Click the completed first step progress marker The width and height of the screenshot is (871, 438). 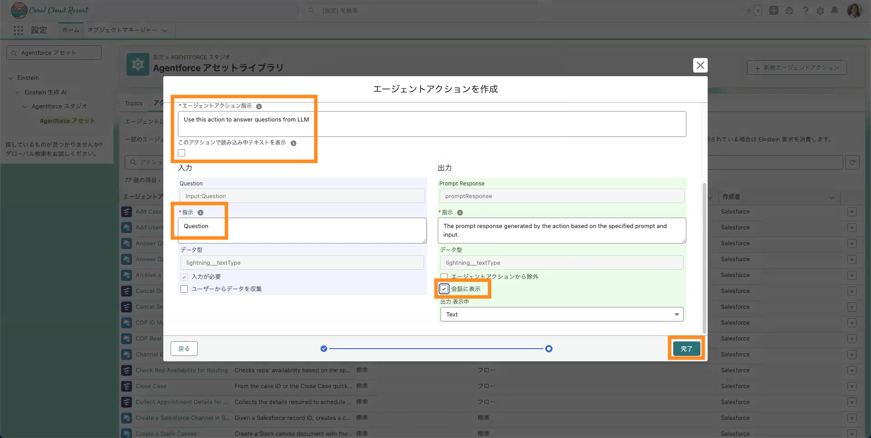click(x=324, y=349)
